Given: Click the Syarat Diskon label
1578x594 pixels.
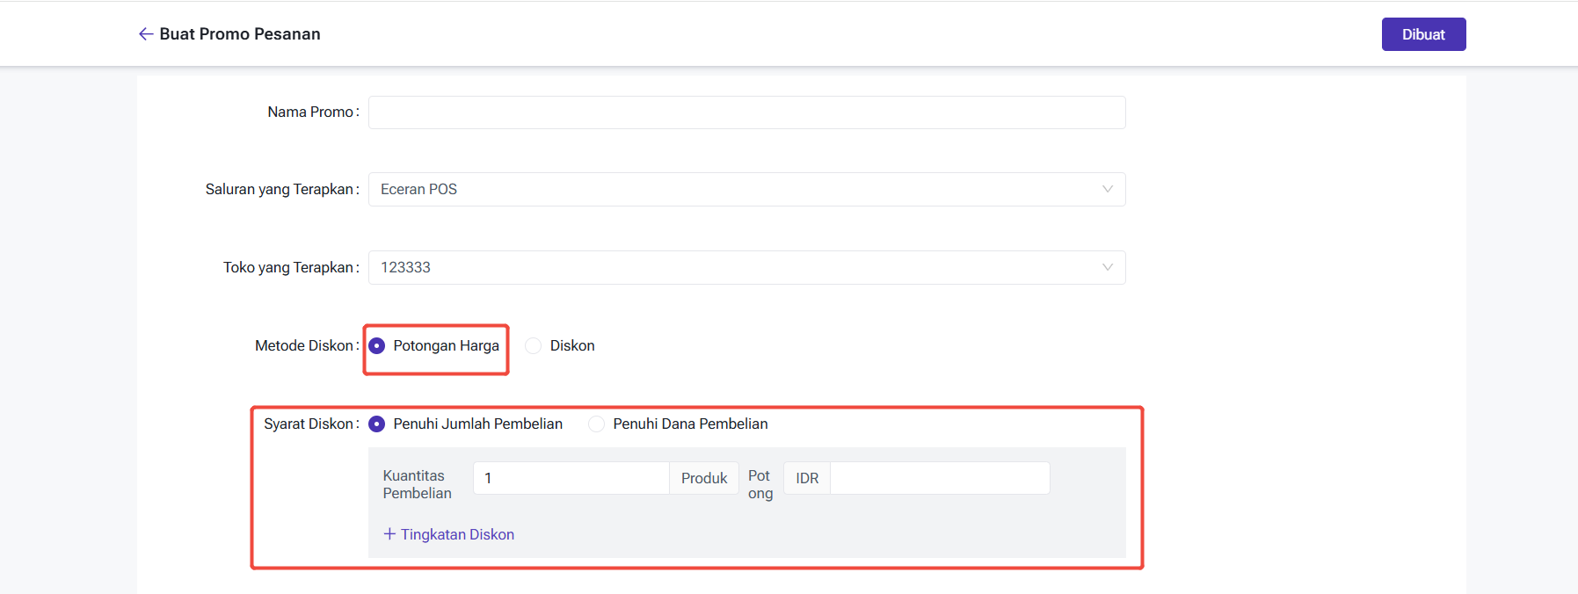Looking at the screenshot, I should pyautogui.click(x=309, y=424).
